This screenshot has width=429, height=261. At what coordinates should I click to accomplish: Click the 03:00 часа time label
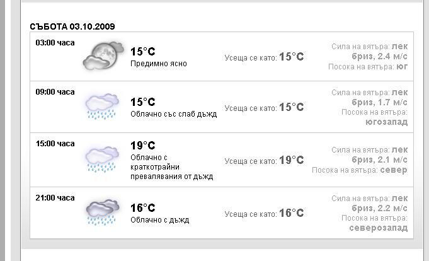55,43
